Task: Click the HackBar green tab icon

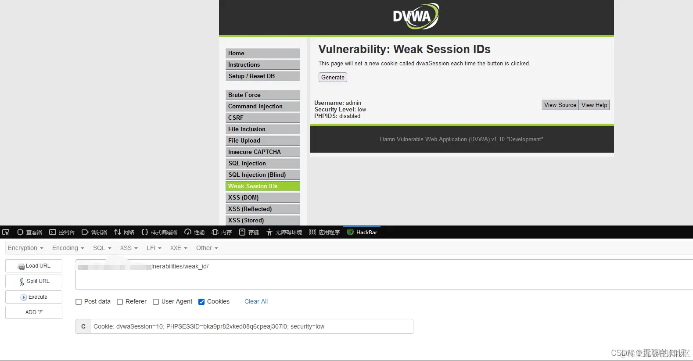Action: pos(350,232)
